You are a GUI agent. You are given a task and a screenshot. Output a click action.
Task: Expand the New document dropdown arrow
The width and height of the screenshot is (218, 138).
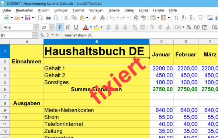[12, 18]
